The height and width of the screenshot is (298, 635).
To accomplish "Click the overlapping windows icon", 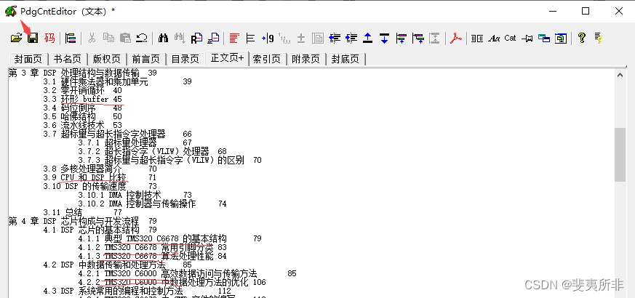I will [544, 38].
